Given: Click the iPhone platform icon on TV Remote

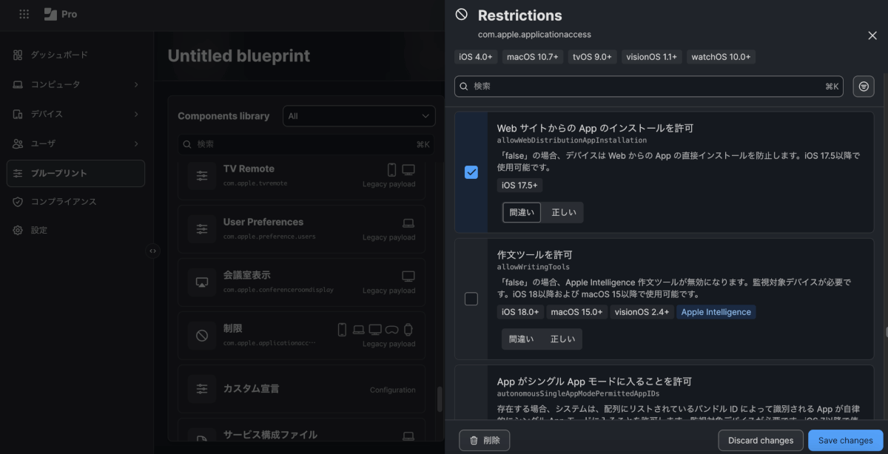Looking at the screenshot, I should pos(392,170).
